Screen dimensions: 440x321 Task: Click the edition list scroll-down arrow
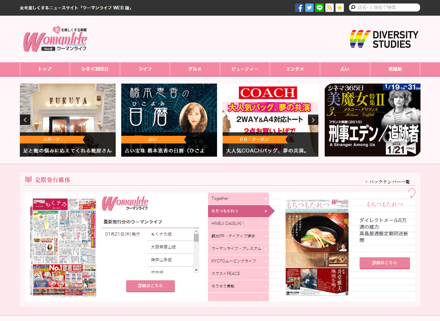(196, 270)
